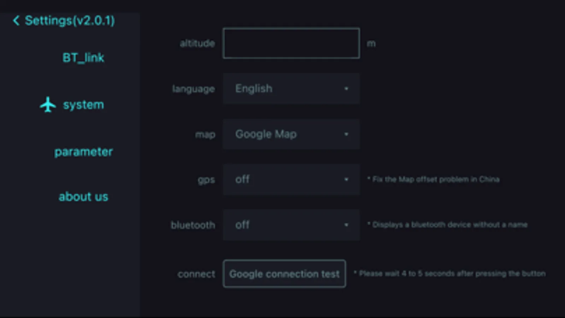Toggle the gps offset fix dropdown
Viewport: 565px width, 318px height.
tap(291, 179)
